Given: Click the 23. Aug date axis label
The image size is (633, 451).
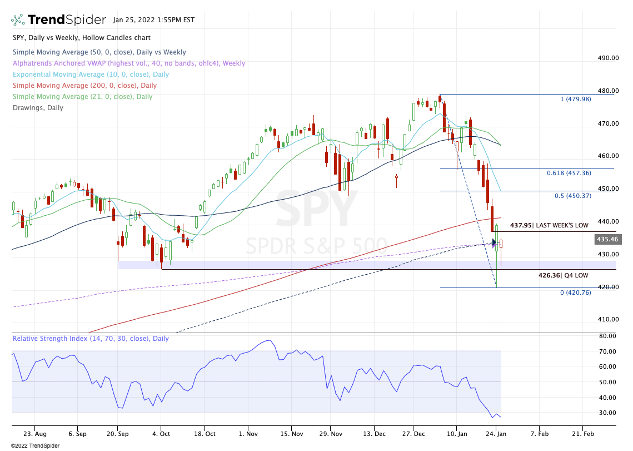Looking at the screenshot, I should point(34,434).
